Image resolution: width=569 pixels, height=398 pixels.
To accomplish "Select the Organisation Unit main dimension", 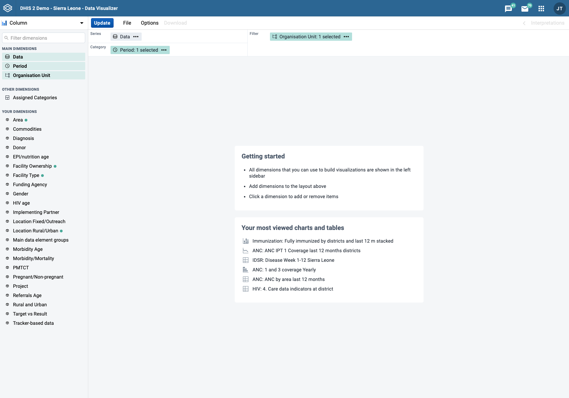I will (x=43, y=75).
